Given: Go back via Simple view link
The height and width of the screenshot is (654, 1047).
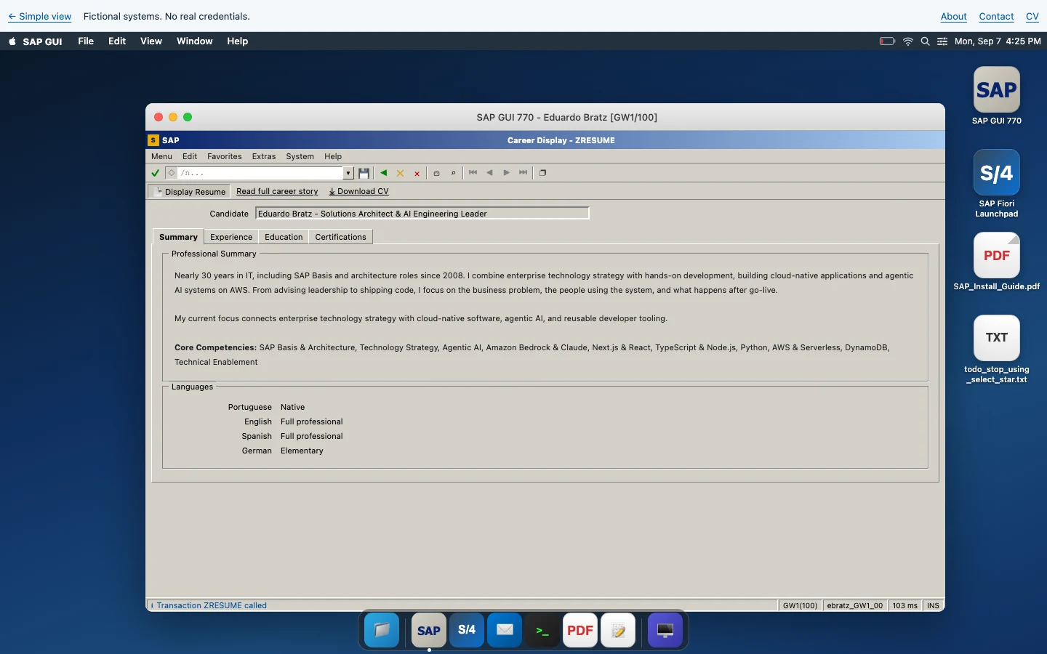Looking at the screenshot, I should click(40, 16).
